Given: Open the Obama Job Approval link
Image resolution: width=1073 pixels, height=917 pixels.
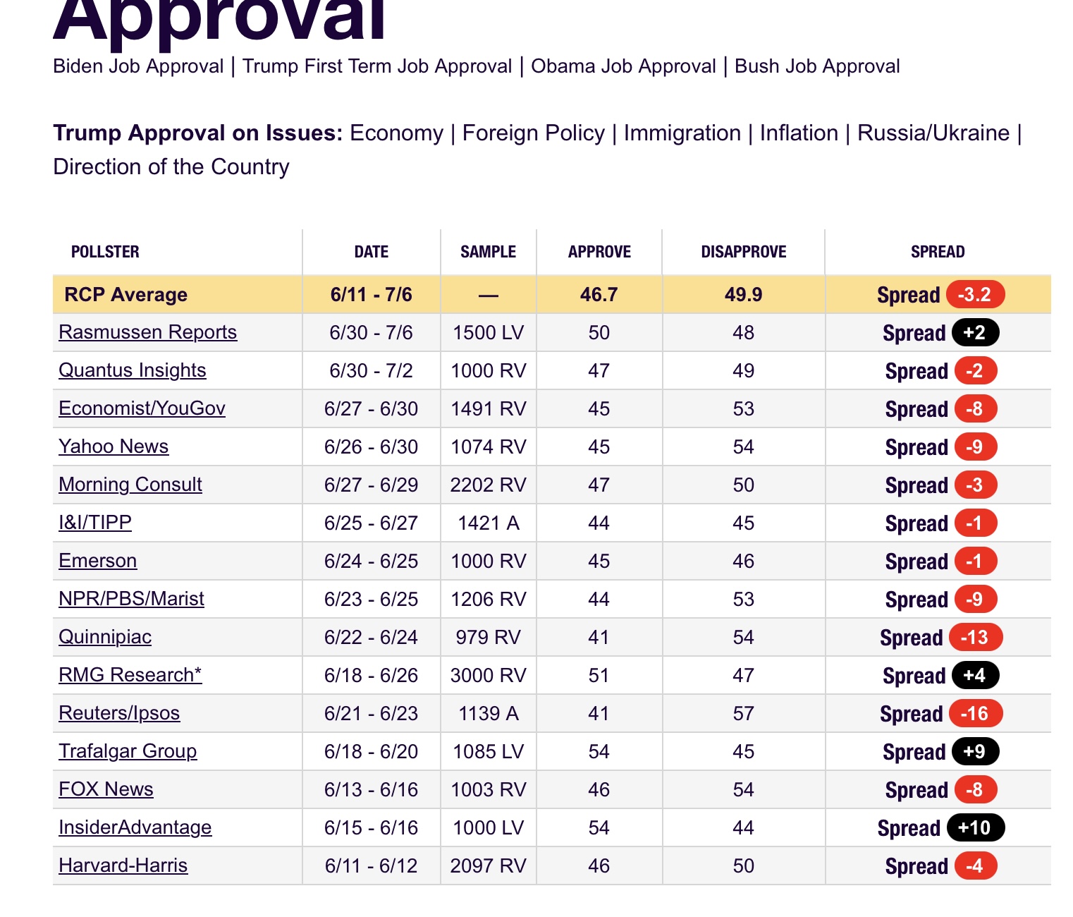Looking at the screenshot, I should click(x=623, y=66).
